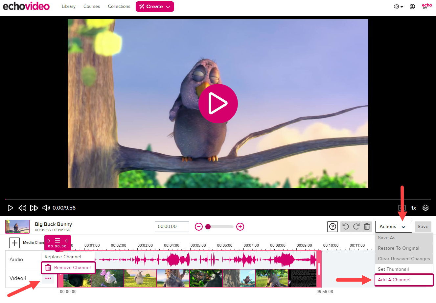Seek on the player progress bar

click(x=218, y=199)
